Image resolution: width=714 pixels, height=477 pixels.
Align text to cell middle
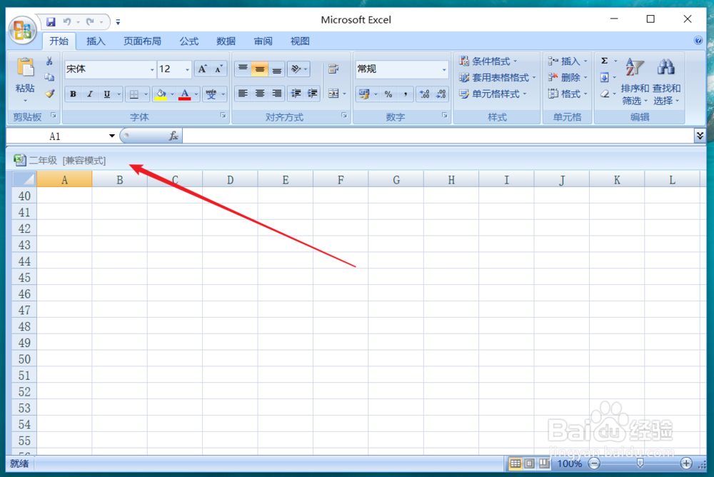coord(260,69)
